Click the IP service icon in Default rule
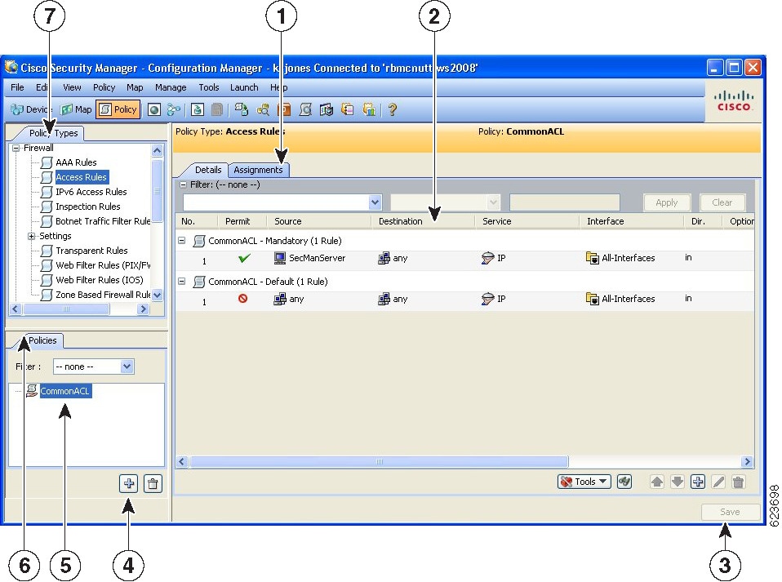Viewport: 782px width, 582px height. pyautogui.click(x=487, y=299)
